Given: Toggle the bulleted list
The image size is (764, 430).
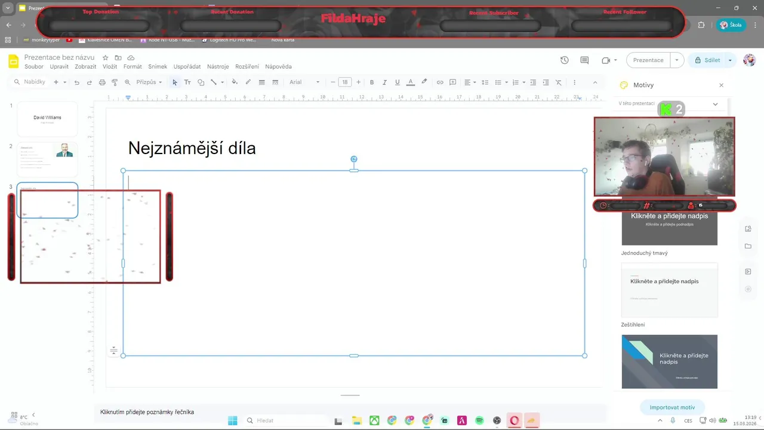Looking at the screenshot, I should 498,82.
